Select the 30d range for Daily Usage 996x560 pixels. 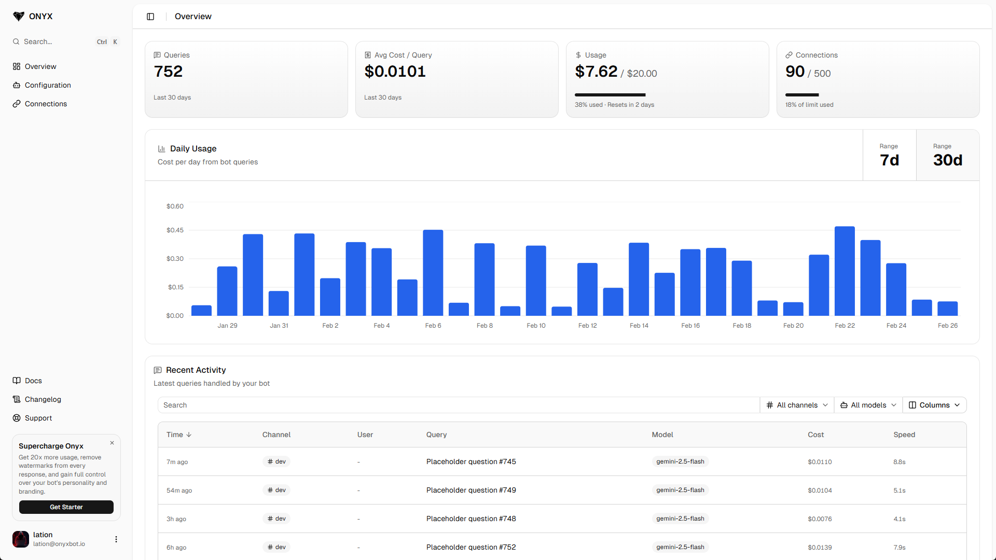pos(947,155)
